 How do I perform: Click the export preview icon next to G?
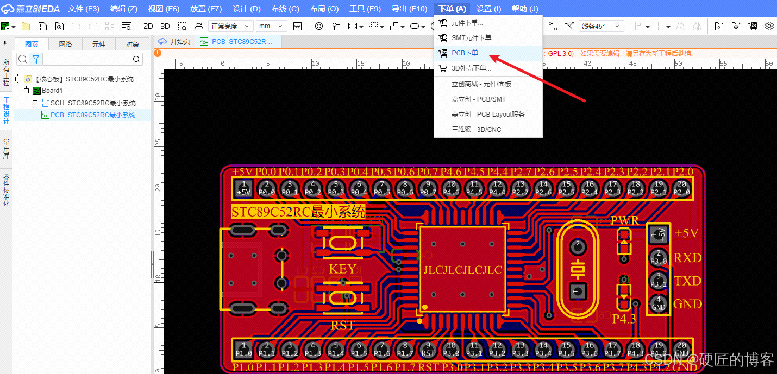tap(736, 26)
